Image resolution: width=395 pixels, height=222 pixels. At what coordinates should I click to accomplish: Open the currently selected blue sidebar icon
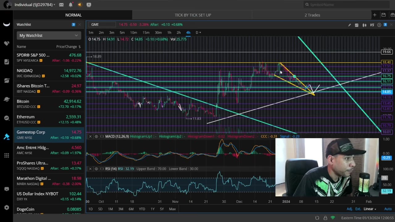click(6, 137)
